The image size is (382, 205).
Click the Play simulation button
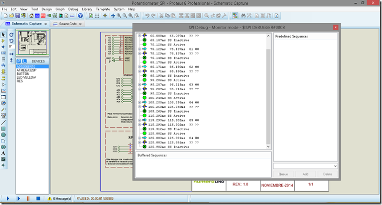pyautogui.click(x=8, y=198)
